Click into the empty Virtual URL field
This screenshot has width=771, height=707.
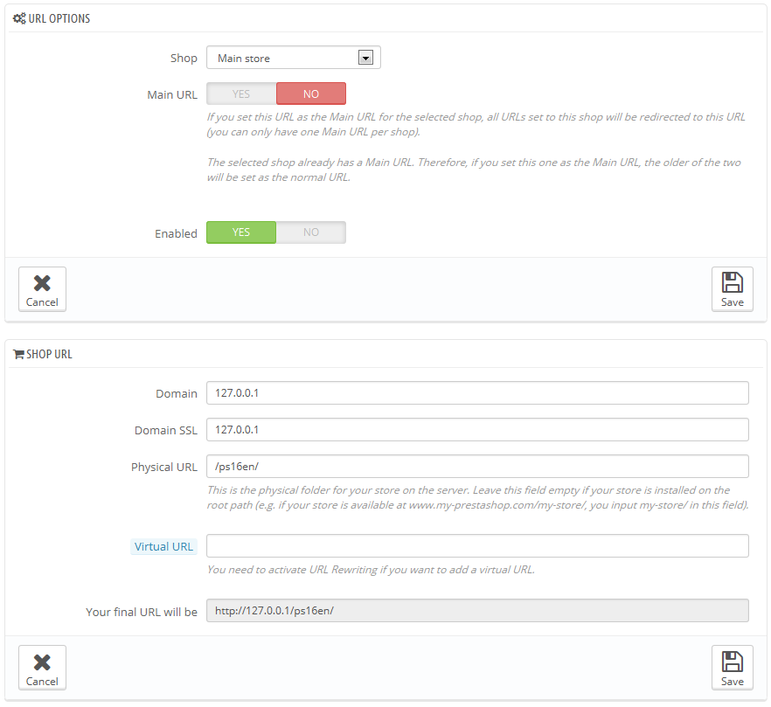[477, 545]
